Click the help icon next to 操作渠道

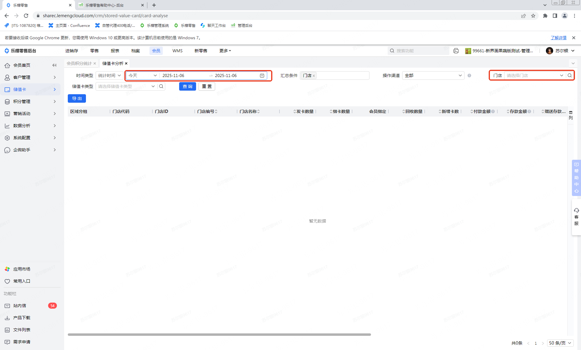click(469, 75)
